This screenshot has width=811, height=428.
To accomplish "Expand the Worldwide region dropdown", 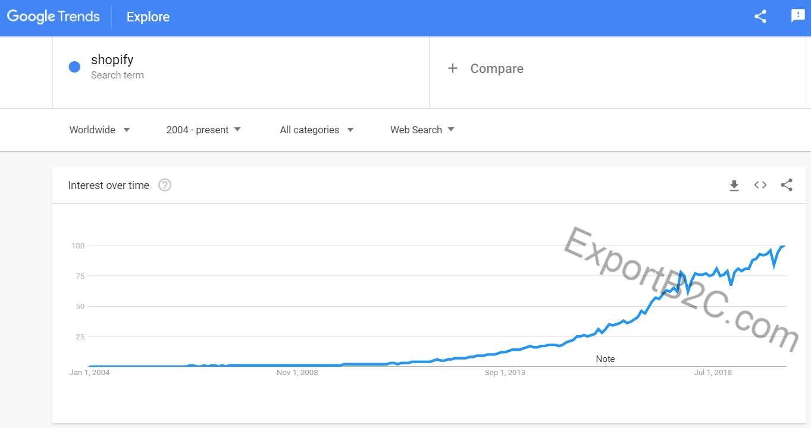I will pyautogui.click(x=99, y=130).
